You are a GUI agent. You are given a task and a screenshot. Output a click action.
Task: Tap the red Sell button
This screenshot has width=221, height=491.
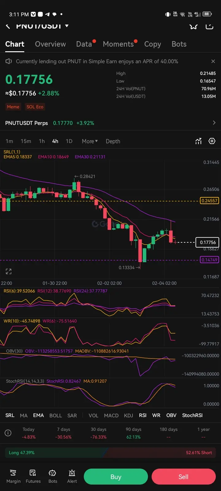pyautogui.click(x=184, y=477)
